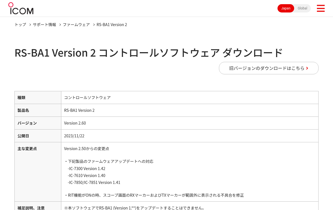Viewport: 333px width, 210px height.
Task: Click the IC-7850/IC-7851 Version 1.41 line
Action: tap(94, 182)
